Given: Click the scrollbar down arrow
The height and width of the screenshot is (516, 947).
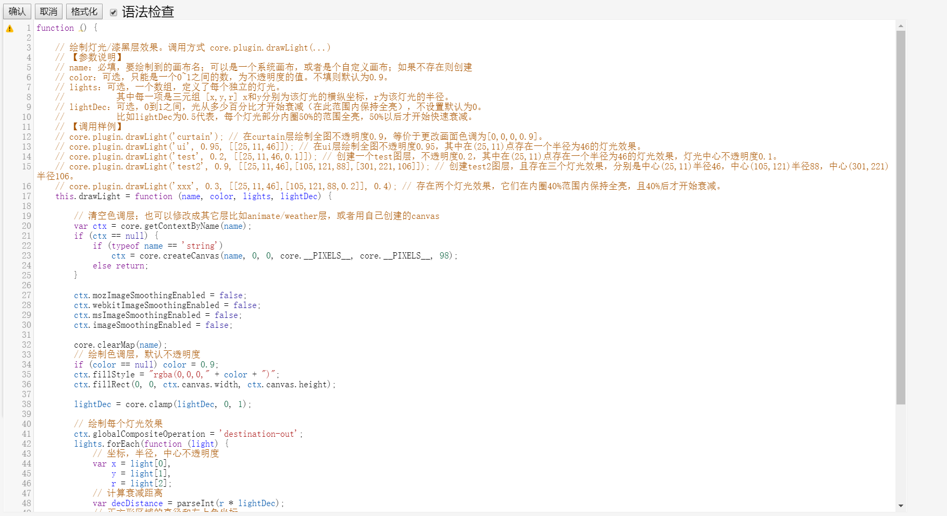Looking at the screenshot, I should (x=901, y=506).
